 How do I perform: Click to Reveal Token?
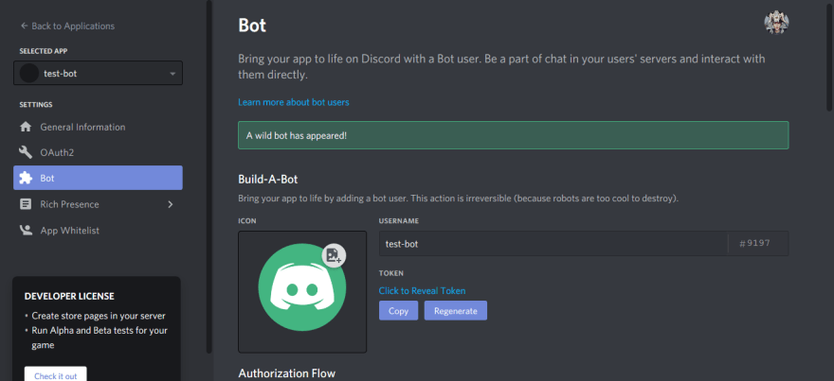(422, 291)
